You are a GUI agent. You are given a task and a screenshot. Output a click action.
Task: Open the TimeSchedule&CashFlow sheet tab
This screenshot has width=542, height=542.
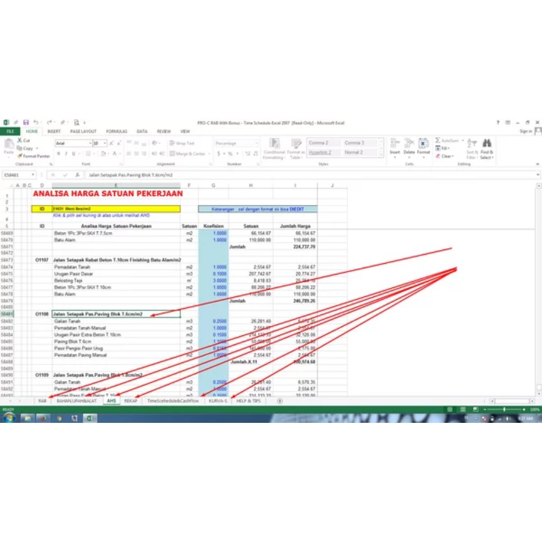click(173, 401)
